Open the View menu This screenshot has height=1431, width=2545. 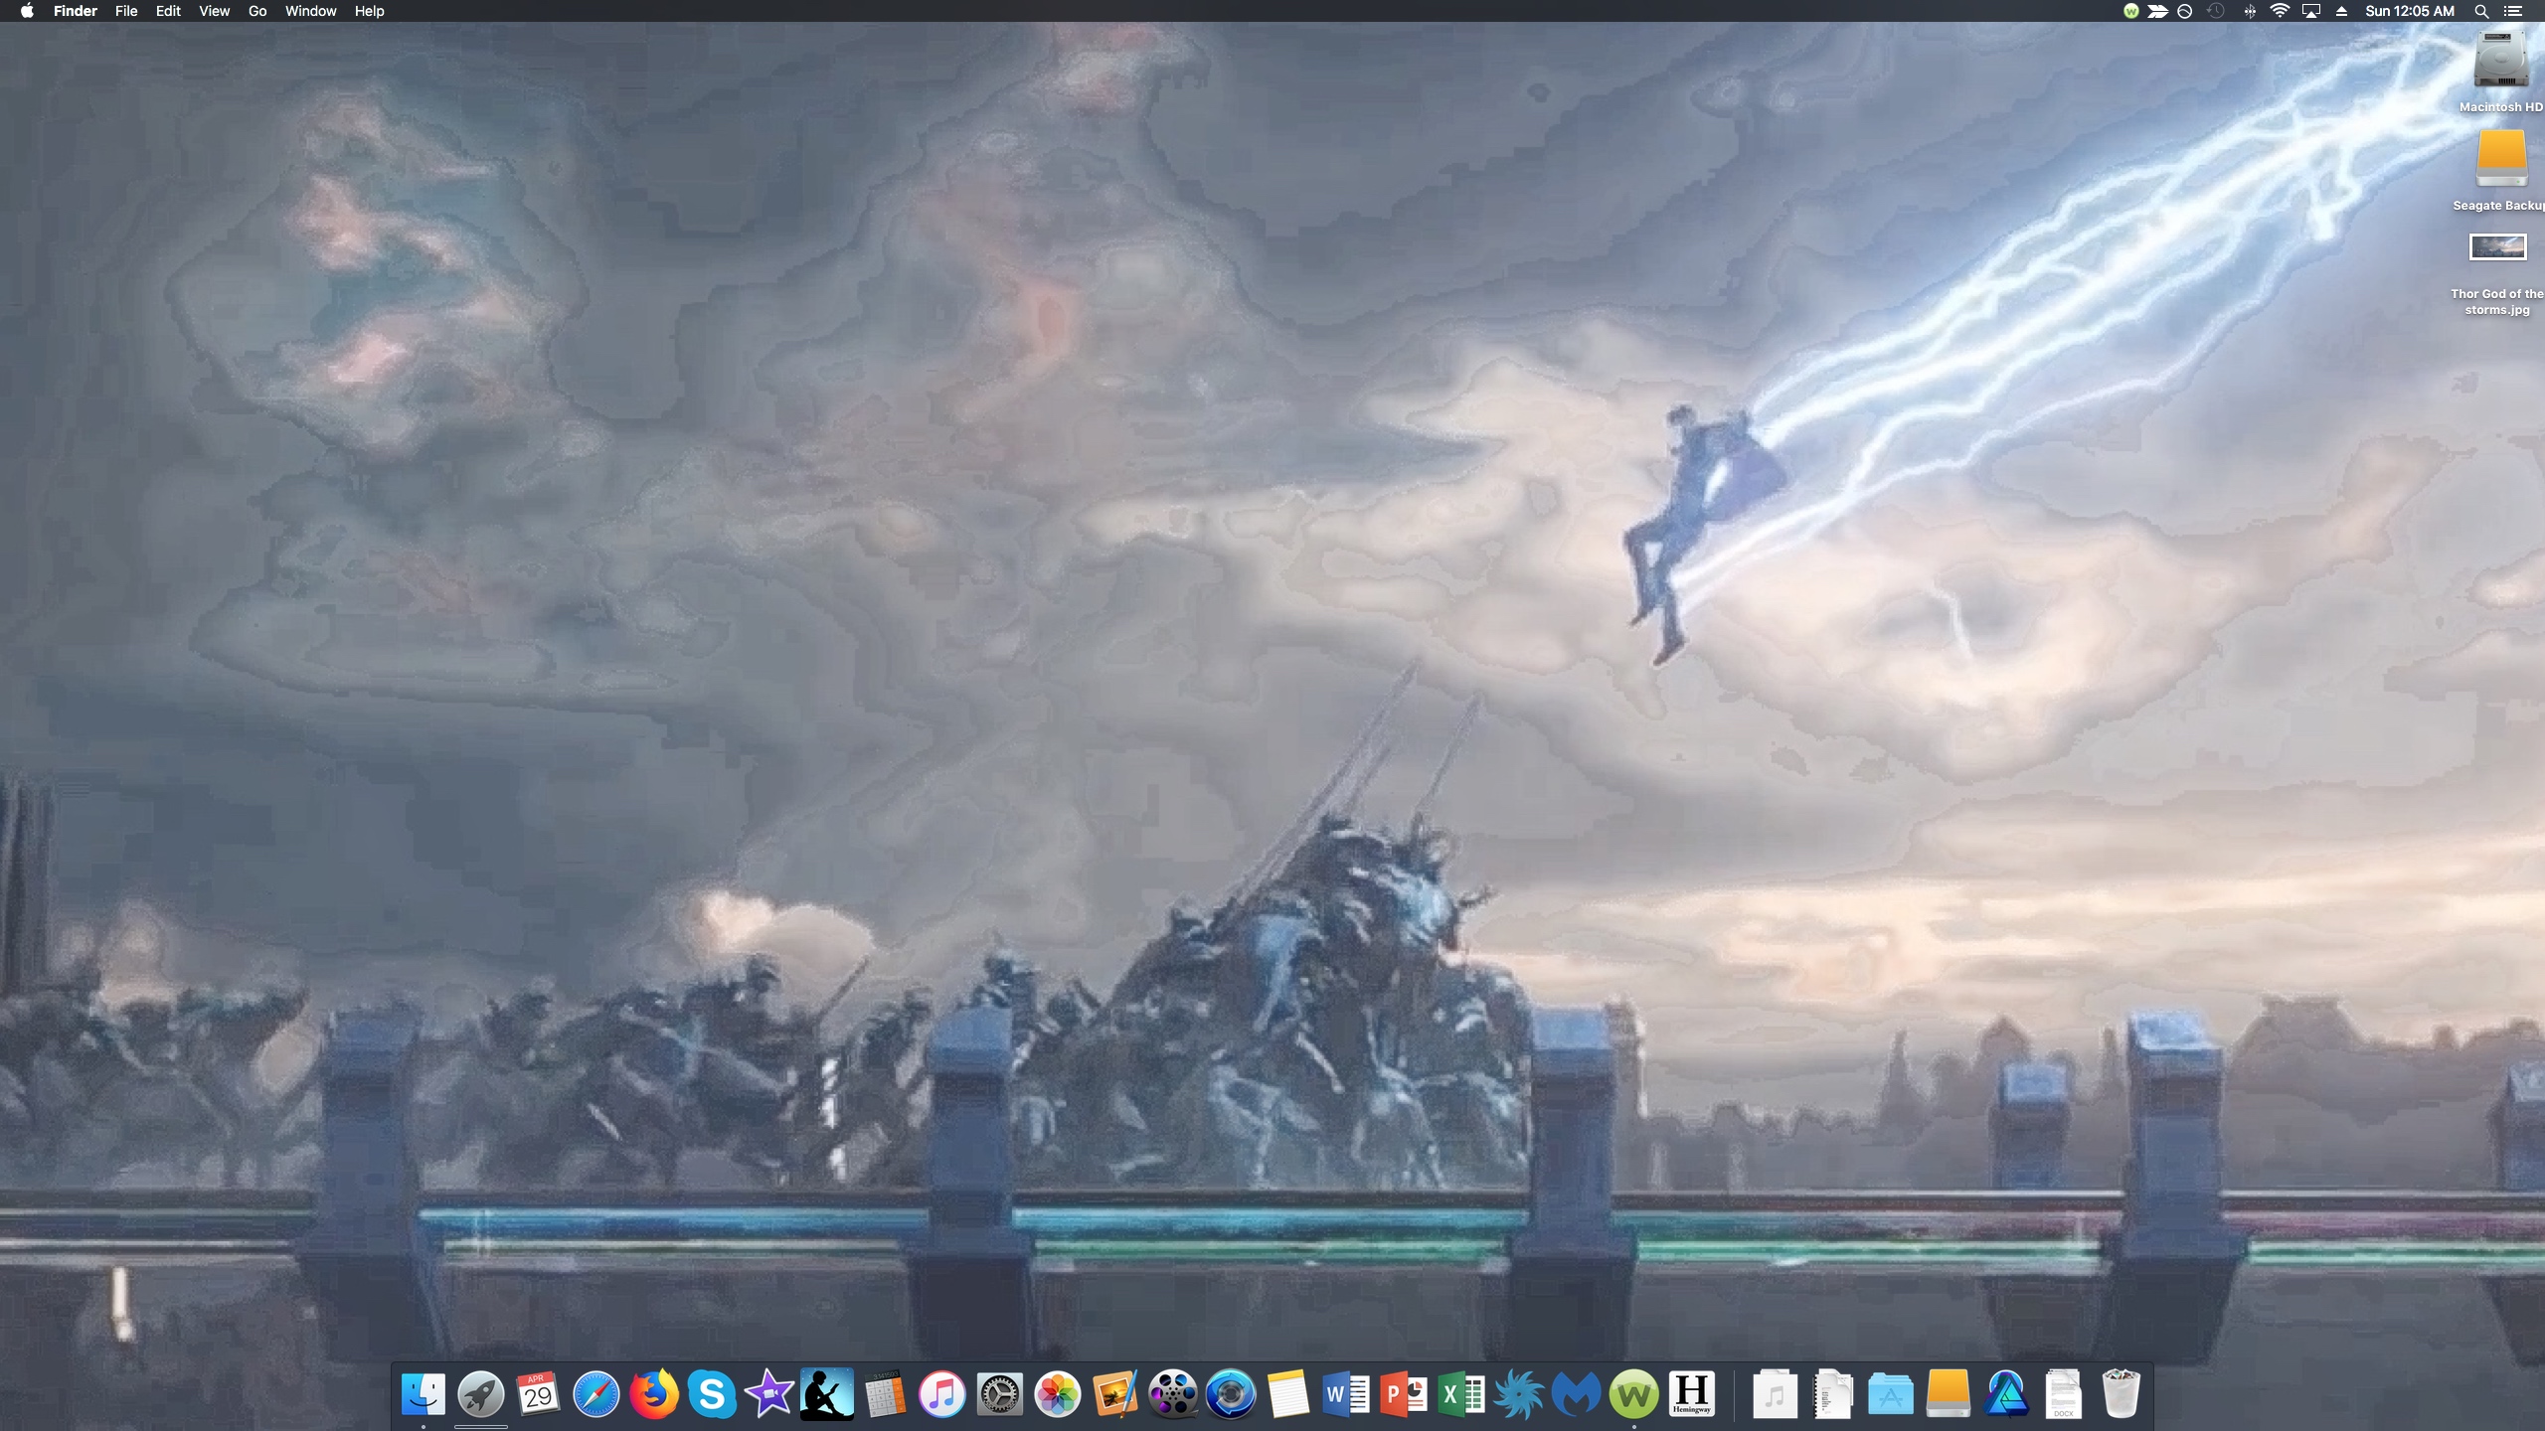pos(214,11)
